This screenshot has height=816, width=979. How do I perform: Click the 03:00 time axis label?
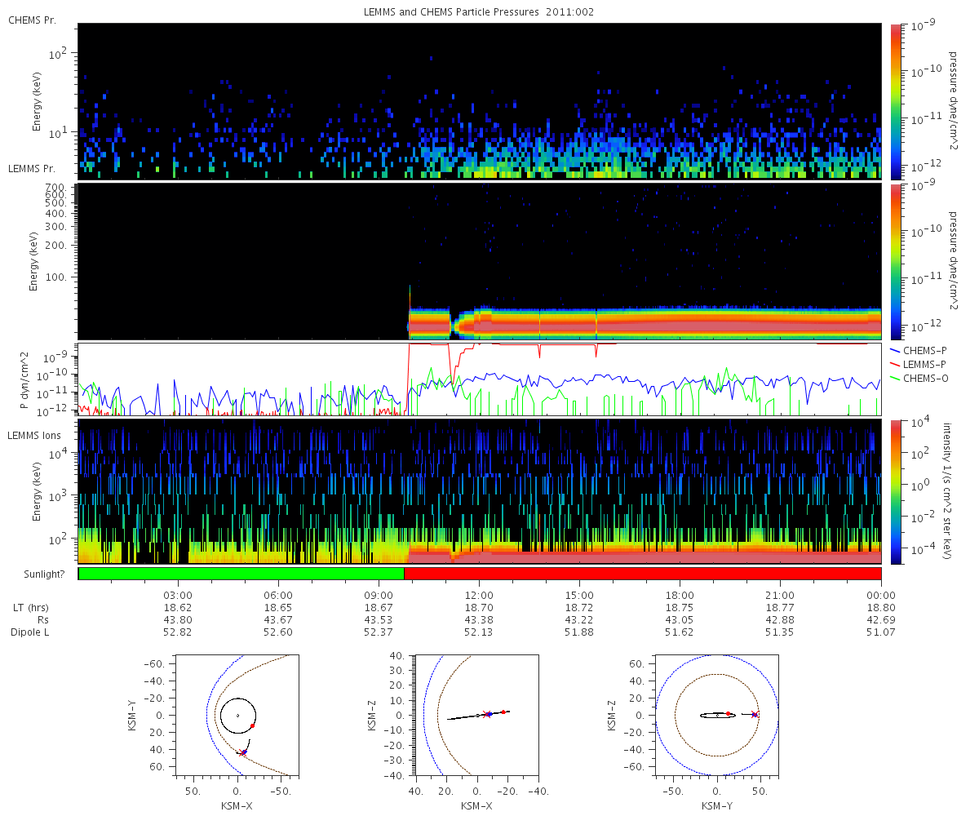tap(179, 595)
